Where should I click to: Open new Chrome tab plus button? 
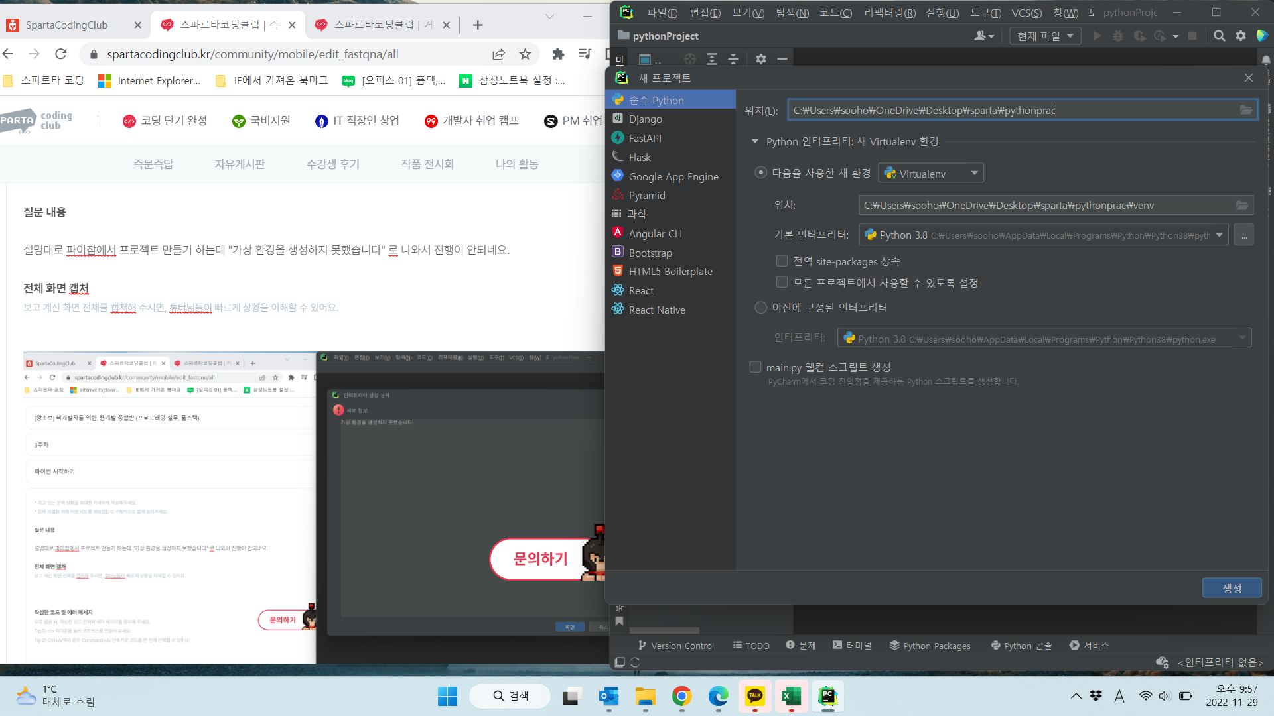(478, 25)
